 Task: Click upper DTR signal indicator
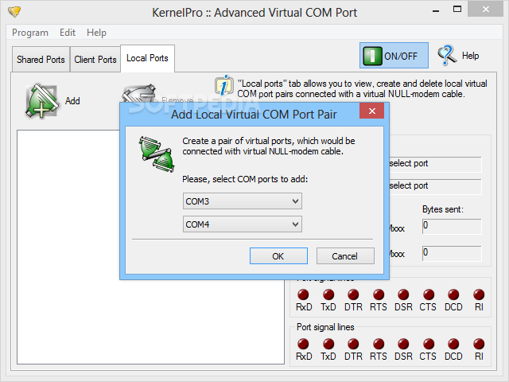pyautogui.click(x=353, y=294)
